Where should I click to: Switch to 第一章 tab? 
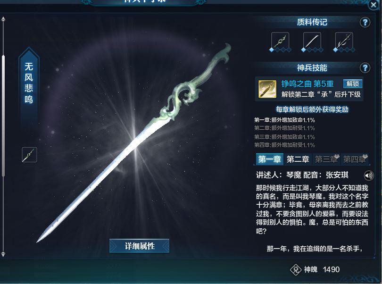[269, 159]
